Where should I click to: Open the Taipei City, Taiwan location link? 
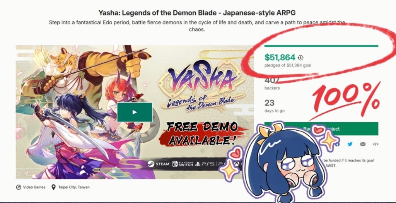click(x=74, y=188)
